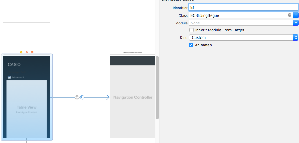
Task: Select the left segue symbol on the arrow
Action: pos(77,97)
